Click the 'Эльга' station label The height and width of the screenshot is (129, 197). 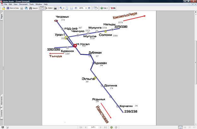(88, 79)
